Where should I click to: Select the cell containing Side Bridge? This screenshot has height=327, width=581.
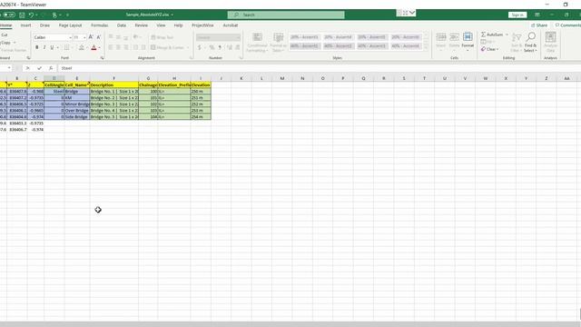76,117
